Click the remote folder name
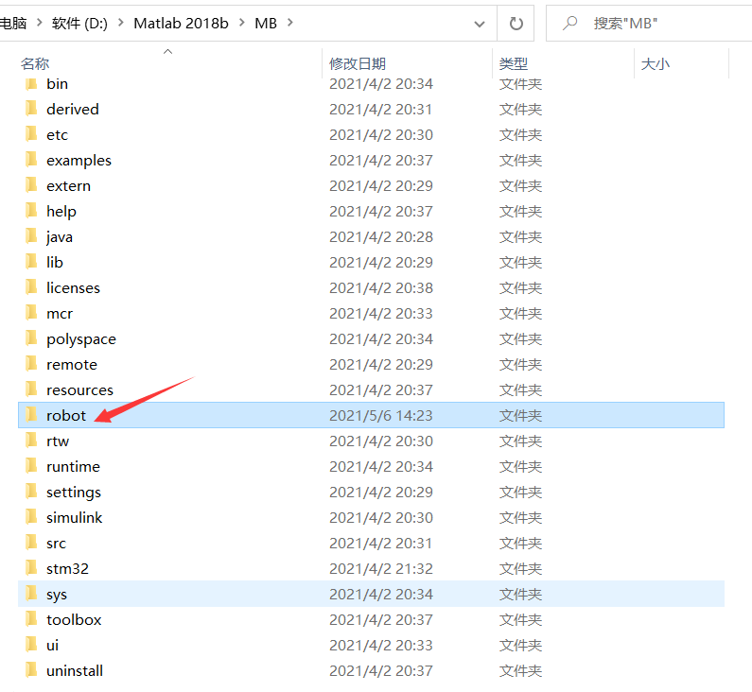This screenshot has width=752, height=692. pyautogui.click(x=72, y=365)
